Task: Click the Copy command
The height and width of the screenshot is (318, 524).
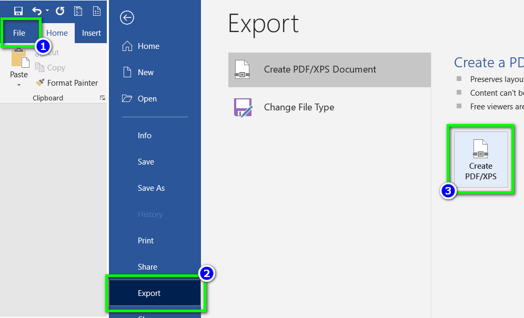Action: pyautogui.click(x=50, y=67)
